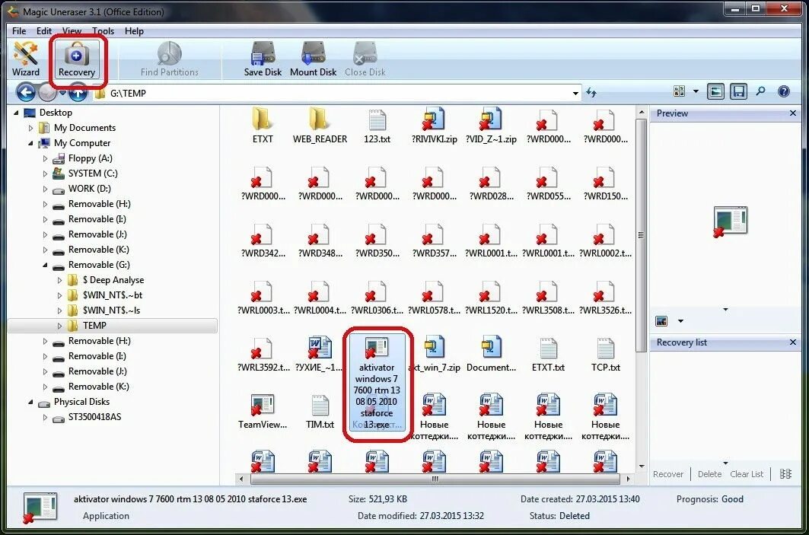Collapse the Removable (G:) node
This screenshot has width=809, height=535.
(45, 265)
